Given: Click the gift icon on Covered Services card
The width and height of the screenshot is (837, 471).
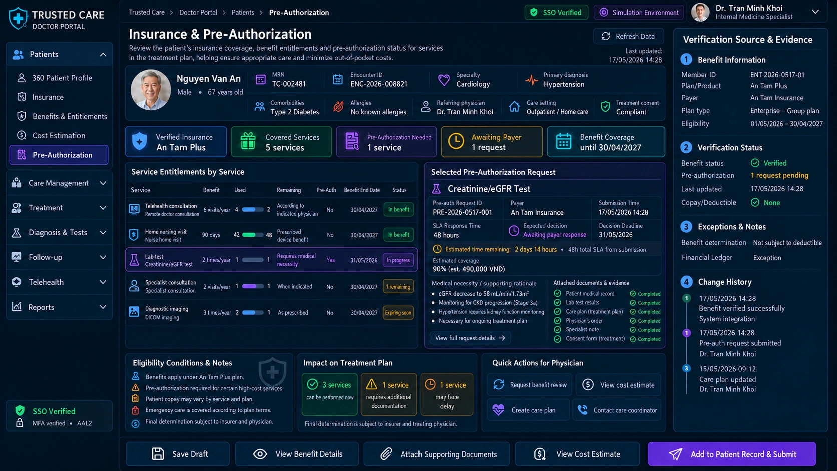Looking at the screenshot, I should (248, 141).
